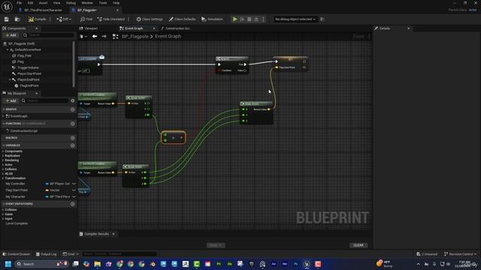
Task: Select FlagEndPoint component
Action: click(x=29, y=85)
